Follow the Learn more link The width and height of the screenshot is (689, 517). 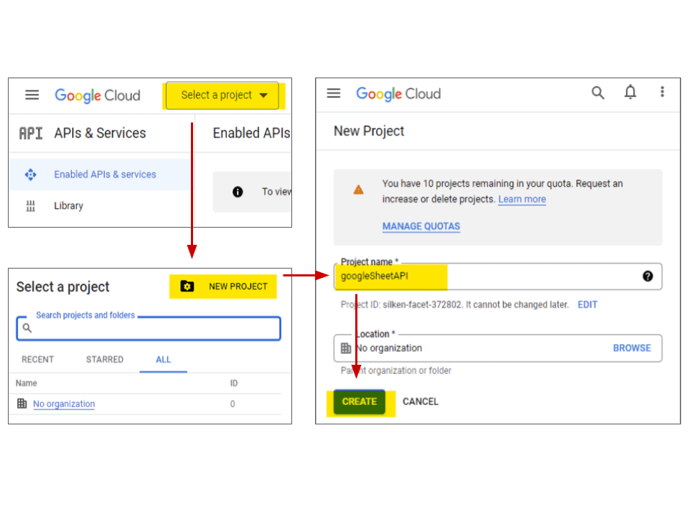click(x=522, y=199)
